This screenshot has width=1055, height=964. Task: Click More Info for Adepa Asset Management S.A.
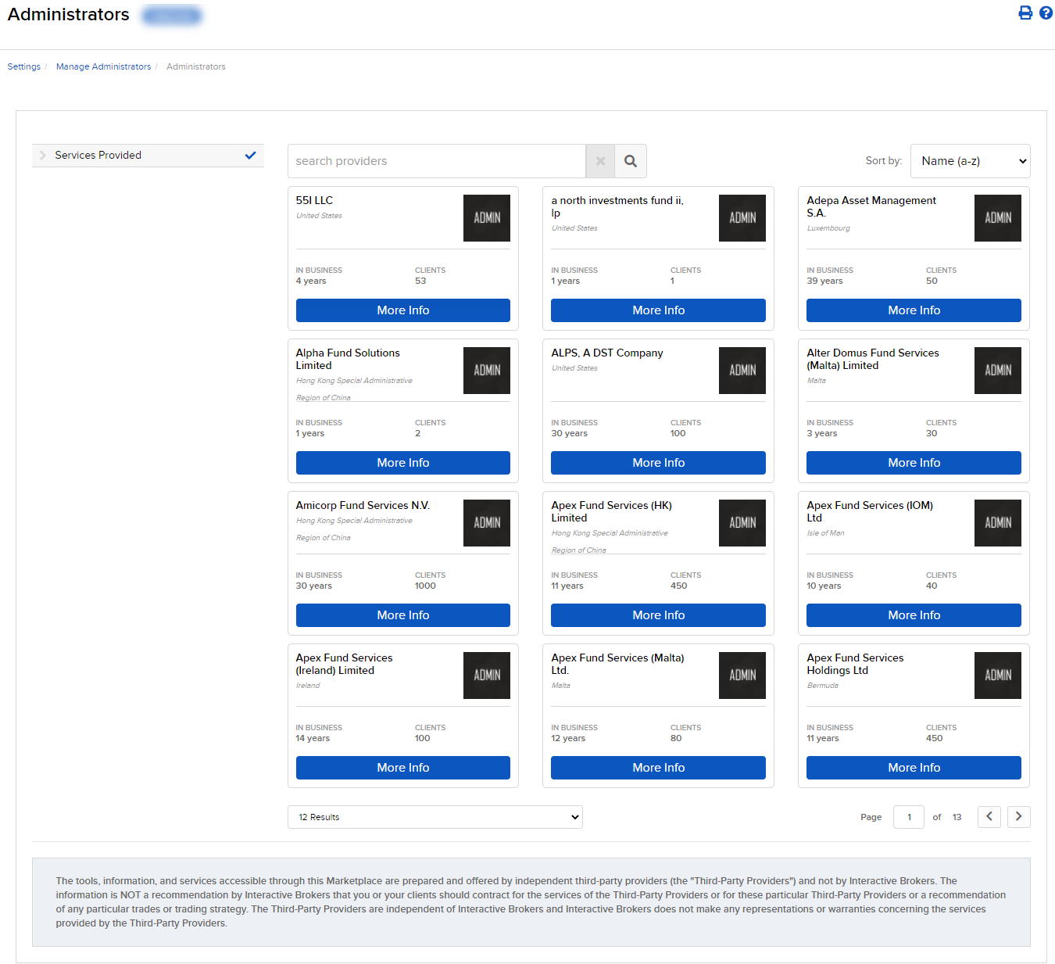[913, 310]
